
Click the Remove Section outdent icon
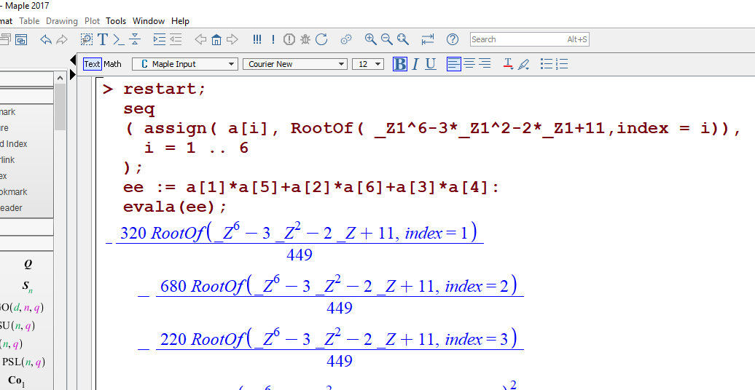tap(176, 39)
